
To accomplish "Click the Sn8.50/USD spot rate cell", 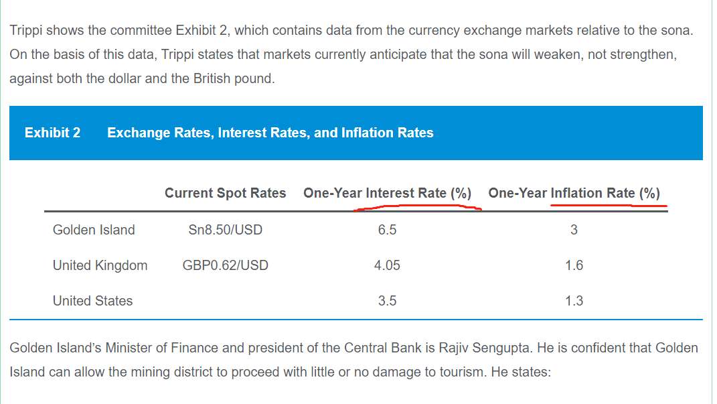I will coord(226,230).
